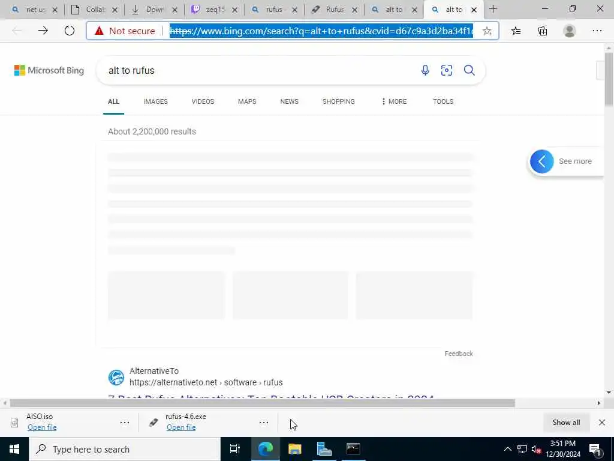This screenshot has width=614, height=461.
Task: Open the Collections icon
Action: pos(542,31)
